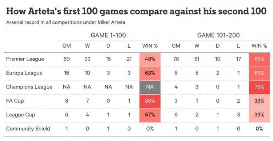Select the FA Cup row label
The width and height of the screenshot is (273, 141).
click(x=15, y=101)
